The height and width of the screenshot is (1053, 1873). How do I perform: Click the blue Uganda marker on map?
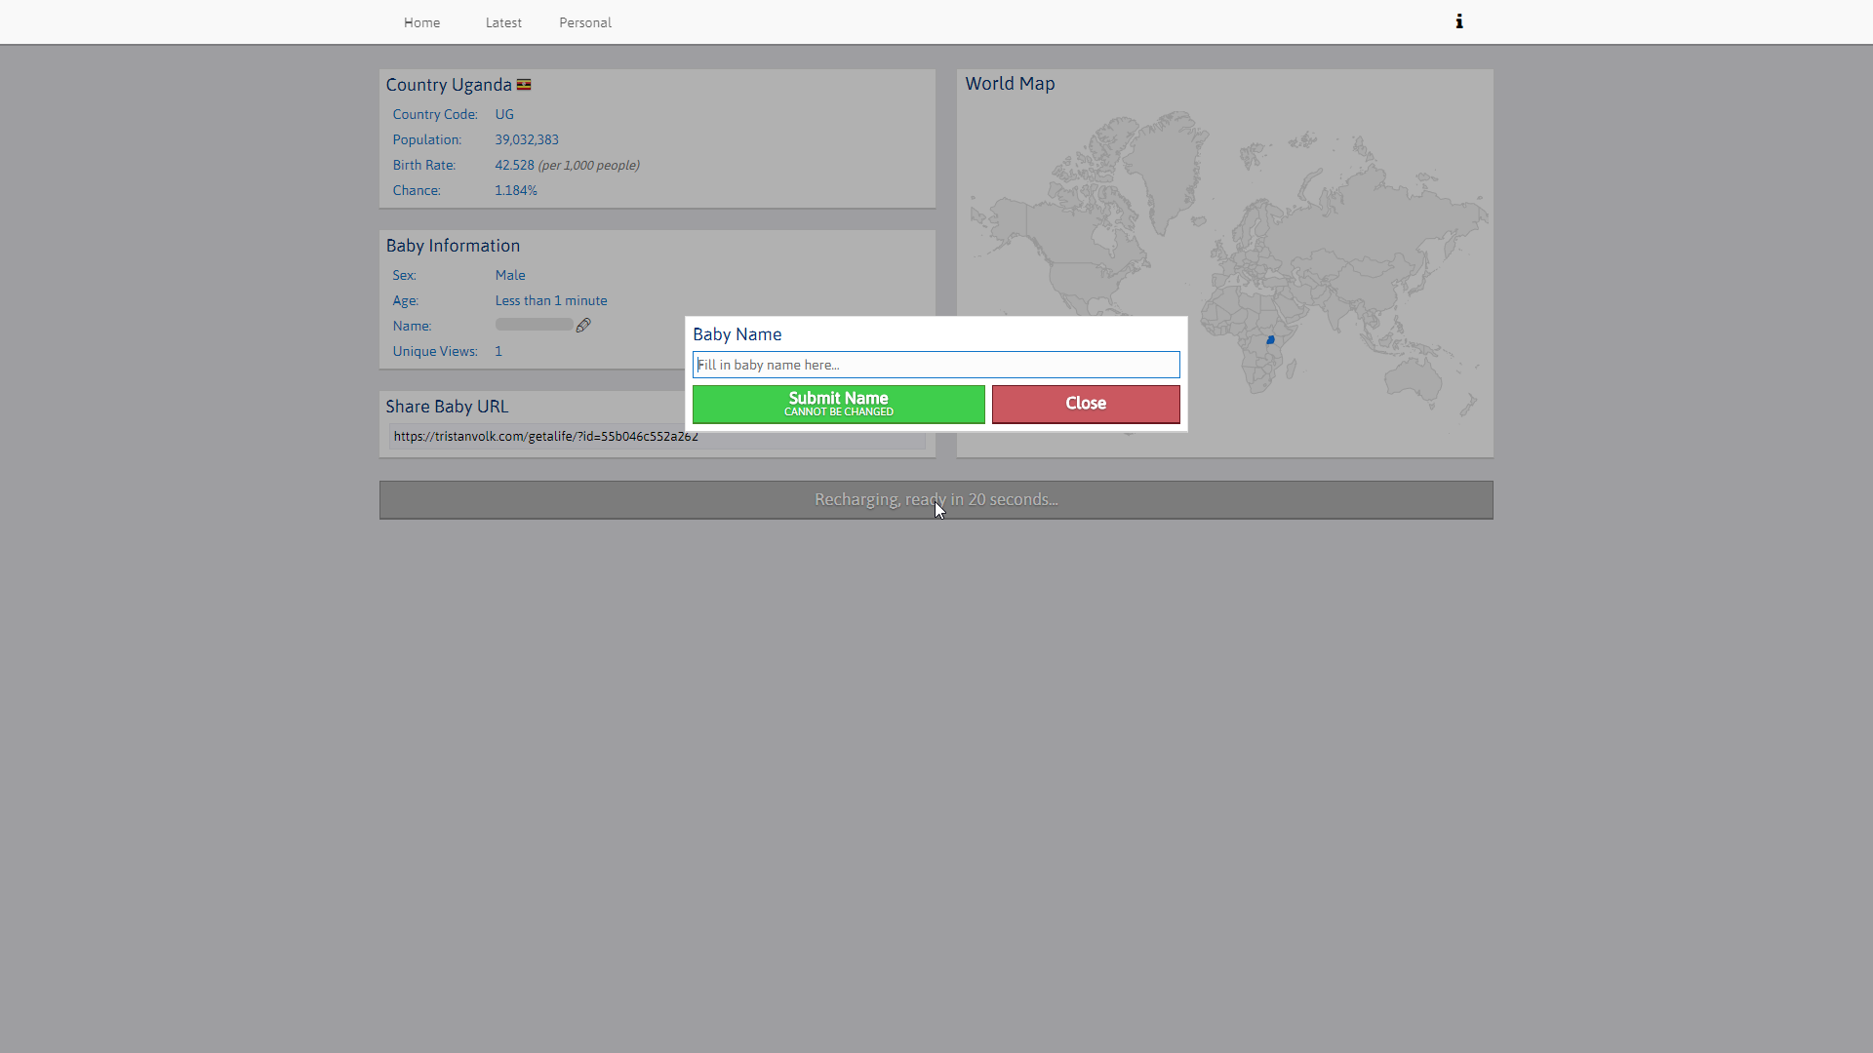(1270, 340)
